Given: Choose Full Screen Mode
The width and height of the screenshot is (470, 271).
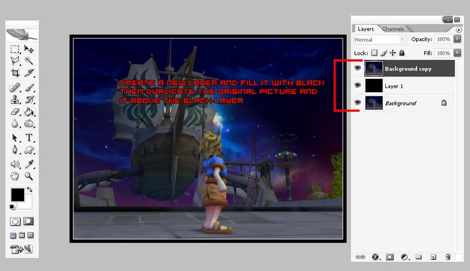Looking at the screenshot, I should click(x=31, y=235).
